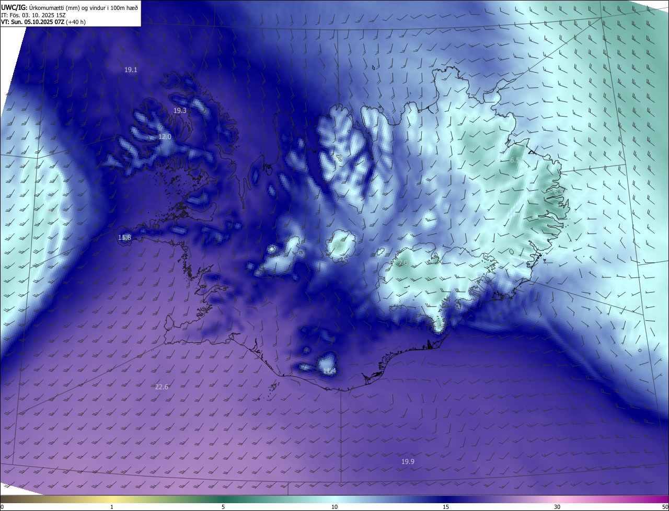This screenshot has height=511, width=669.
Task: Click the colorbar label 30
Action: [x=557, y=507]
